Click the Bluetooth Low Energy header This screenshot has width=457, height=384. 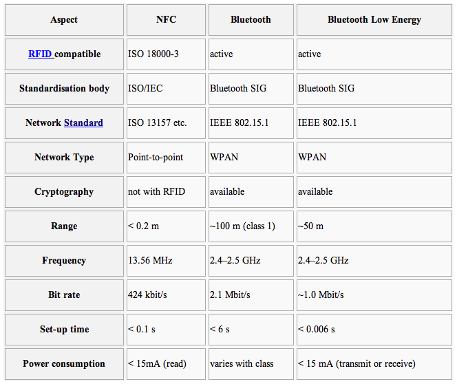click(x=374, y=20)
